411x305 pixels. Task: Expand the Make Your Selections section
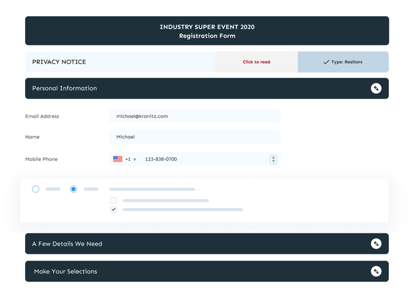pos(207,271)
